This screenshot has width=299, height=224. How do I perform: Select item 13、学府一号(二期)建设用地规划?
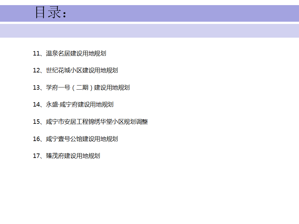pos(81,87)
